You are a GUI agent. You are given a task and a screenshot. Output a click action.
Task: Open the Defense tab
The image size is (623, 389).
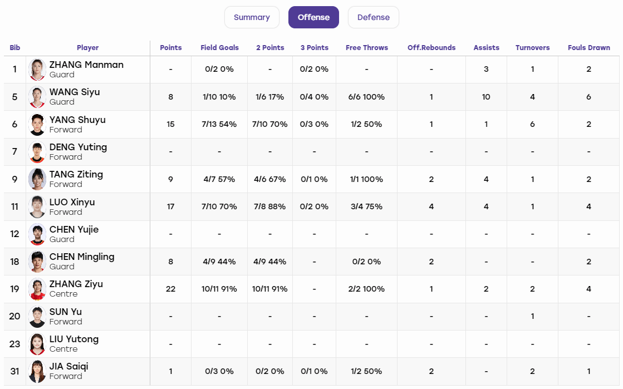[x=374, y=17]
